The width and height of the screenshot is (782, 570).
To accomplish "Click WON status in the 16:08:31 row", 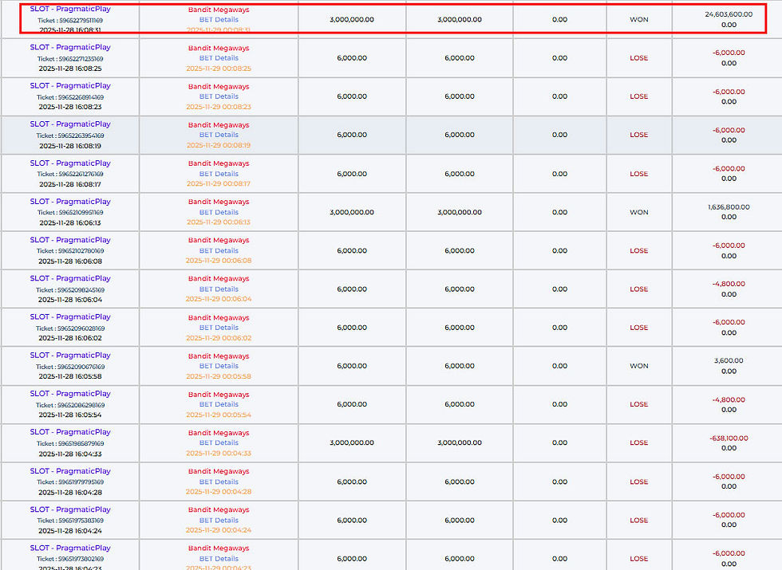I will point(639,19).
